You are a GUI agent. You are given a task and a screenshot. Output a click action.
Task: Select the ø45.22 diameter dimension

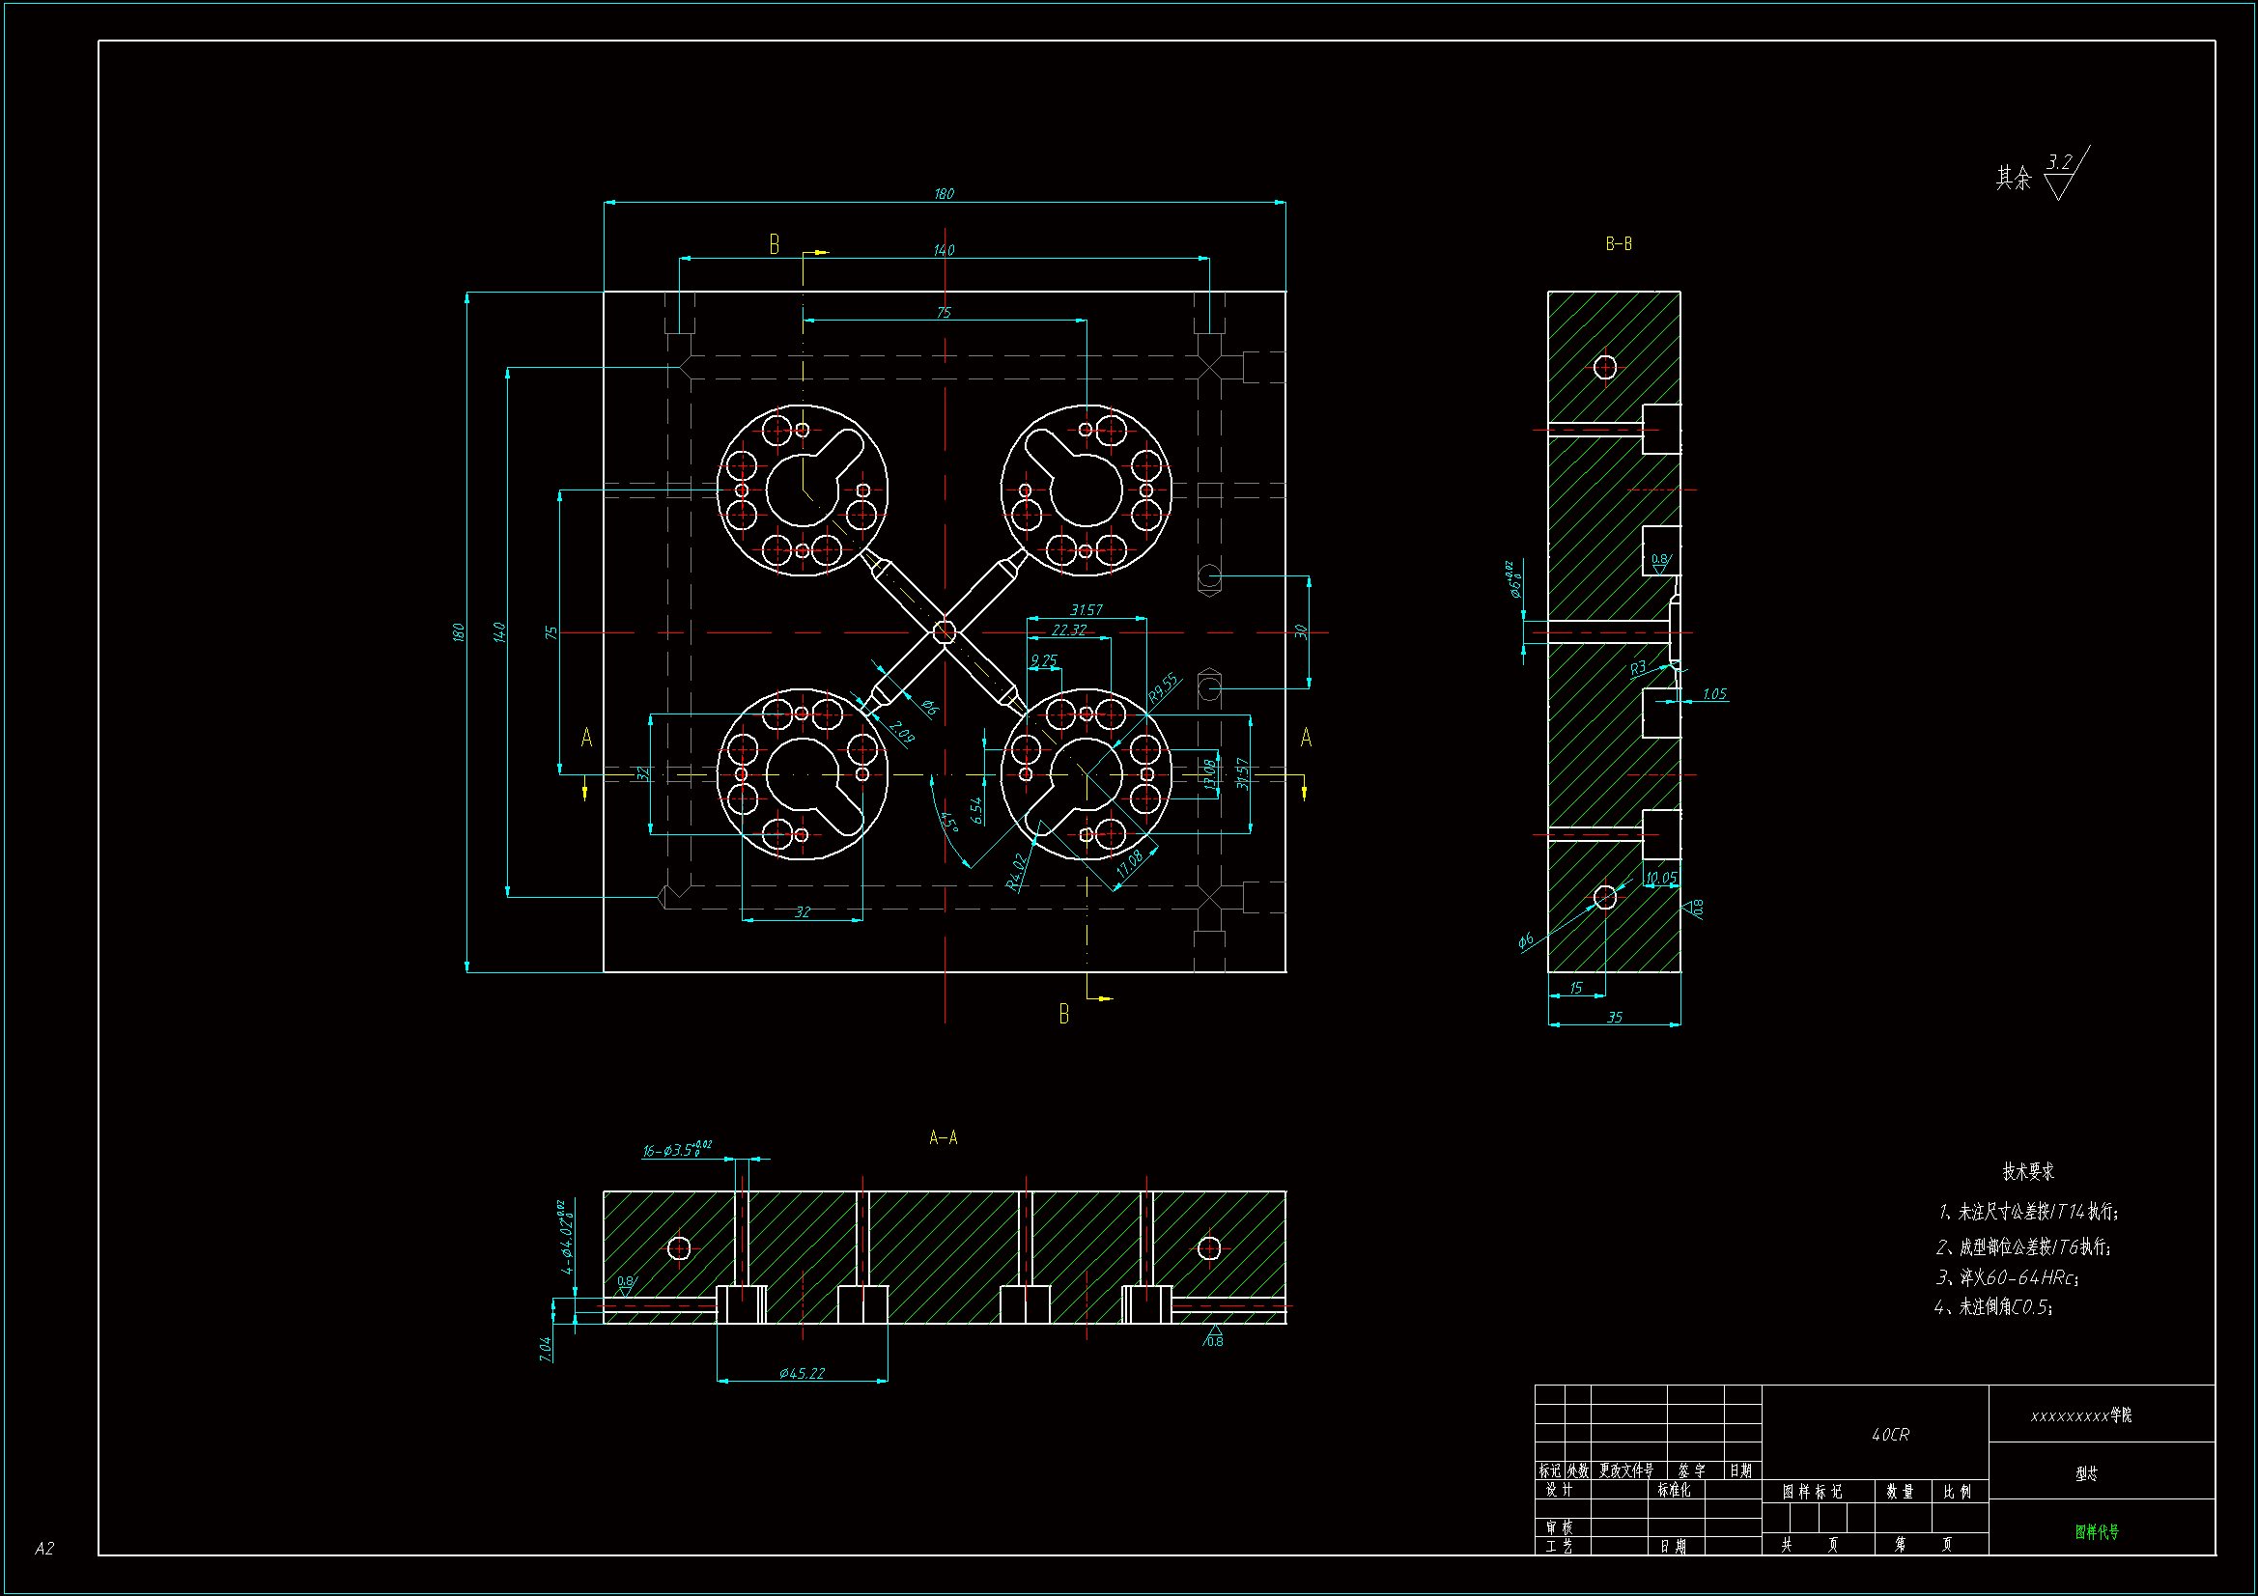tap(802, 1373)
